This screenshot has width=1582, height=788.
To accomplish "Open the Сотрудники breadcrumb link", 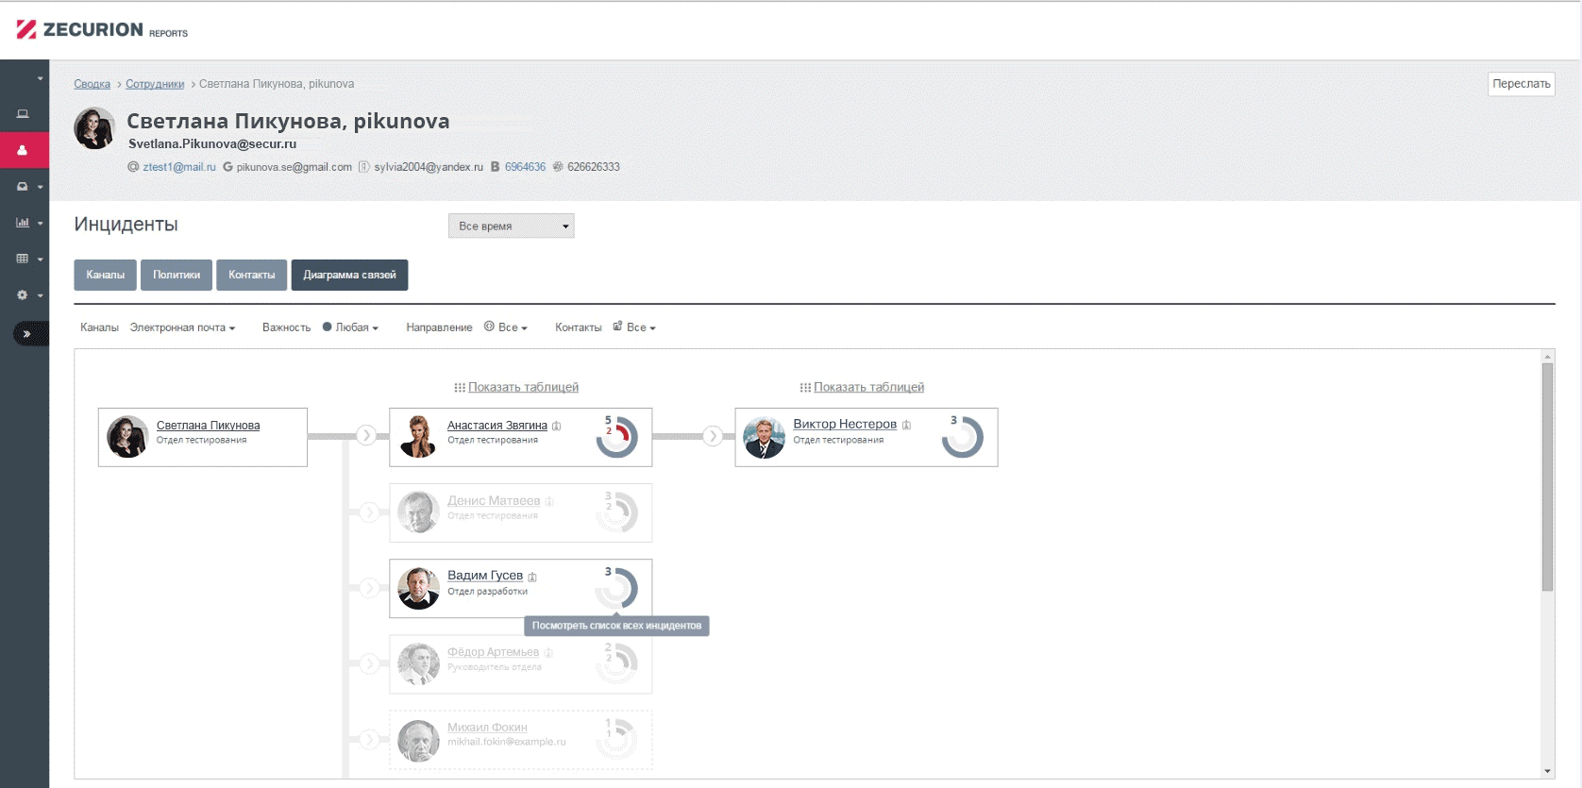I will [155, 84].
